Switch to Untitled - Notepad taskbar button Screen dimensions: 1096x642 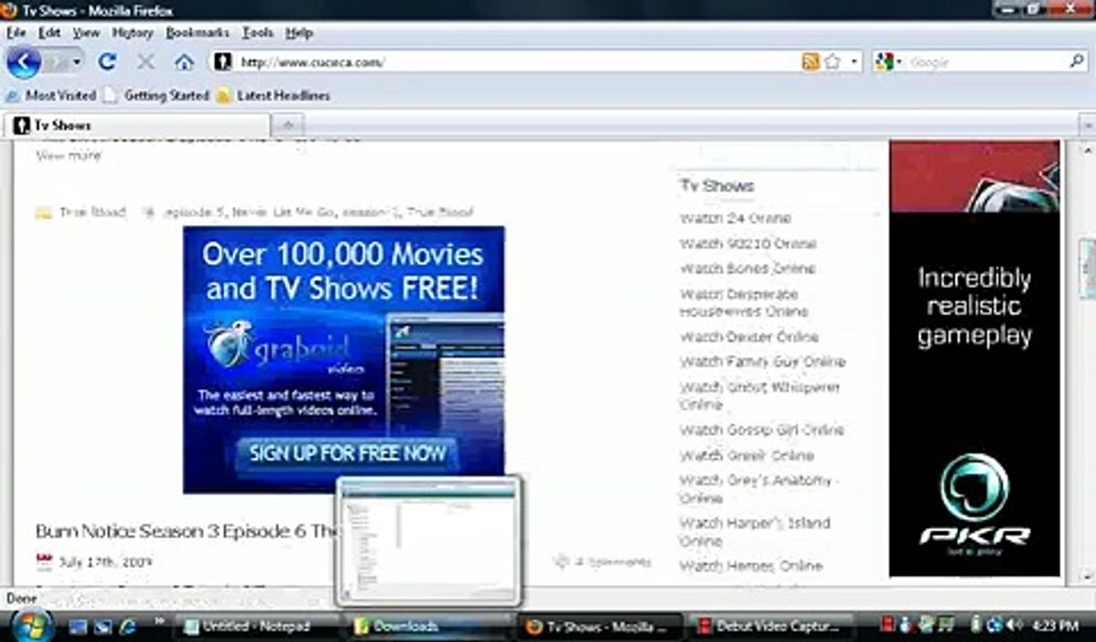pyautogui.click(x=258, y=626)
